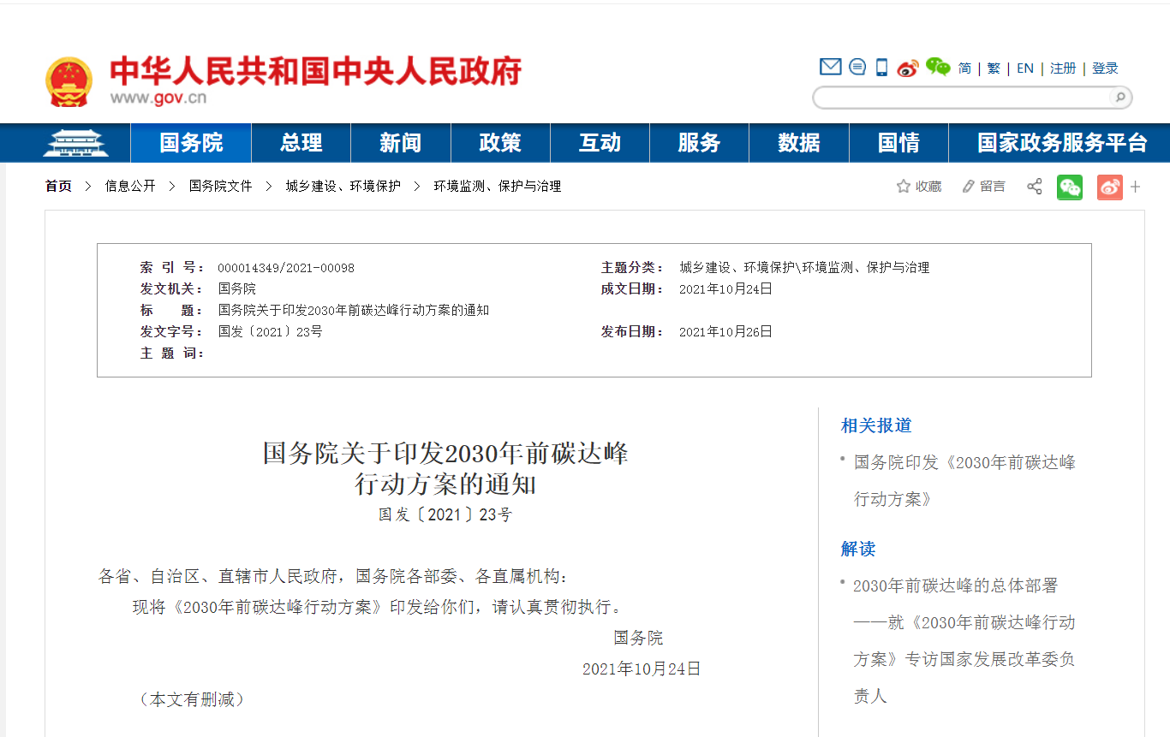Open the chat bubble icon in header
Screen dimensions: 1170x737
click(857, 68)
